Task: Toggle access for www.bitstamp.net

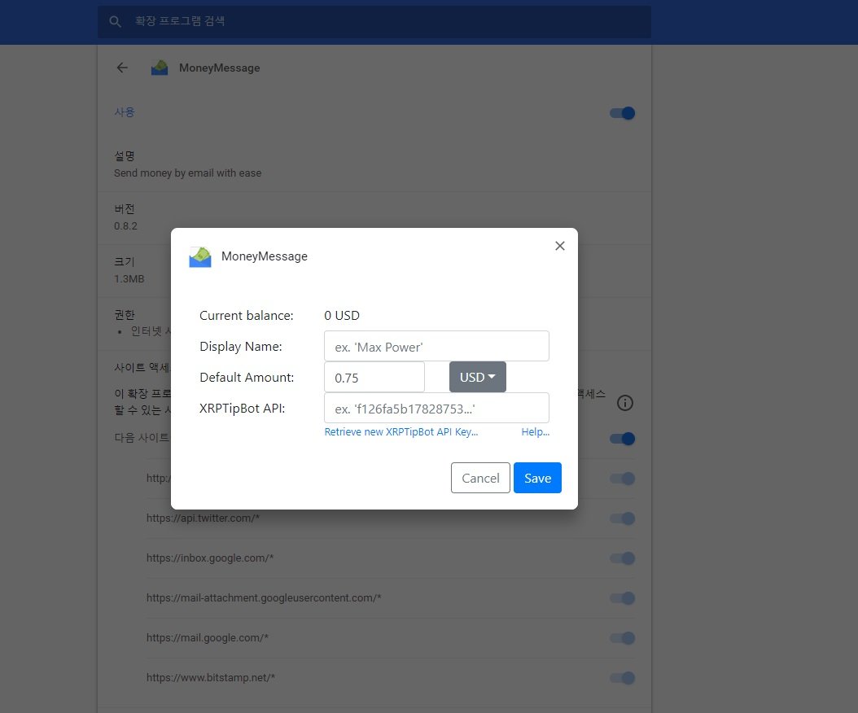Action: click(x=622, y=678)
